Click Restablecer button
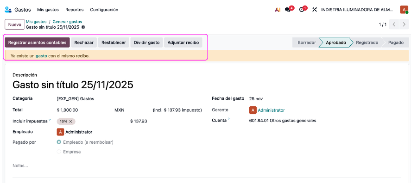Viewport: 411px width, 183px height. point(114,43)
